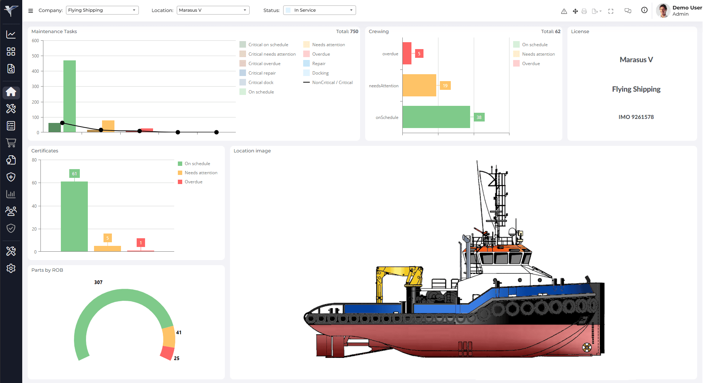Open the shield-plus sidebar icon
Image resolution: width=703 pixels, height=383 pixels.
[x=11, y=177]
